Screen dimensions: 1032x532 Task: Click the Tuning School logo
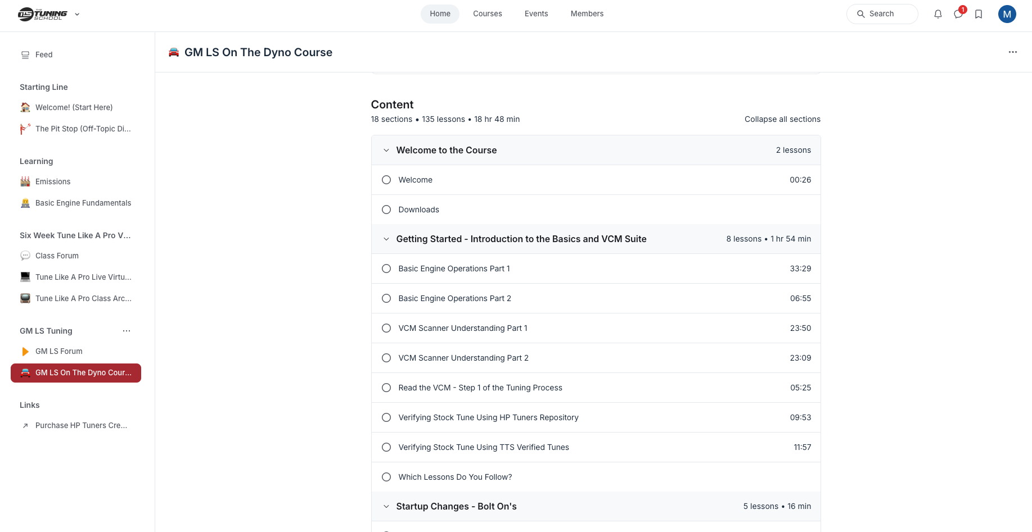[43, 14]
